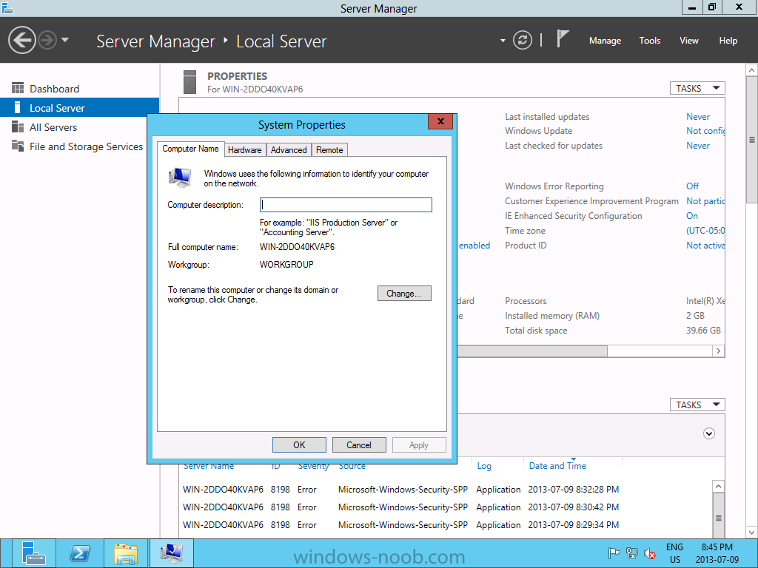Click the Change... button
The height and width of the screenshot is (568, 758).
pos(404,293)
